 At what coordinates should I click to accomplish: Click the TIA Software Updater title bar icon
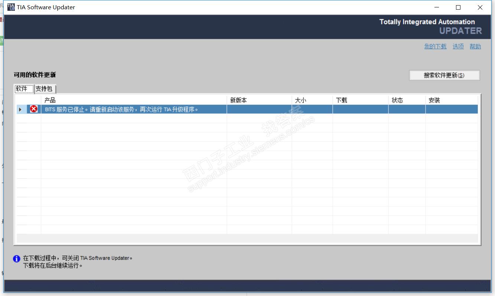(11, 7)
